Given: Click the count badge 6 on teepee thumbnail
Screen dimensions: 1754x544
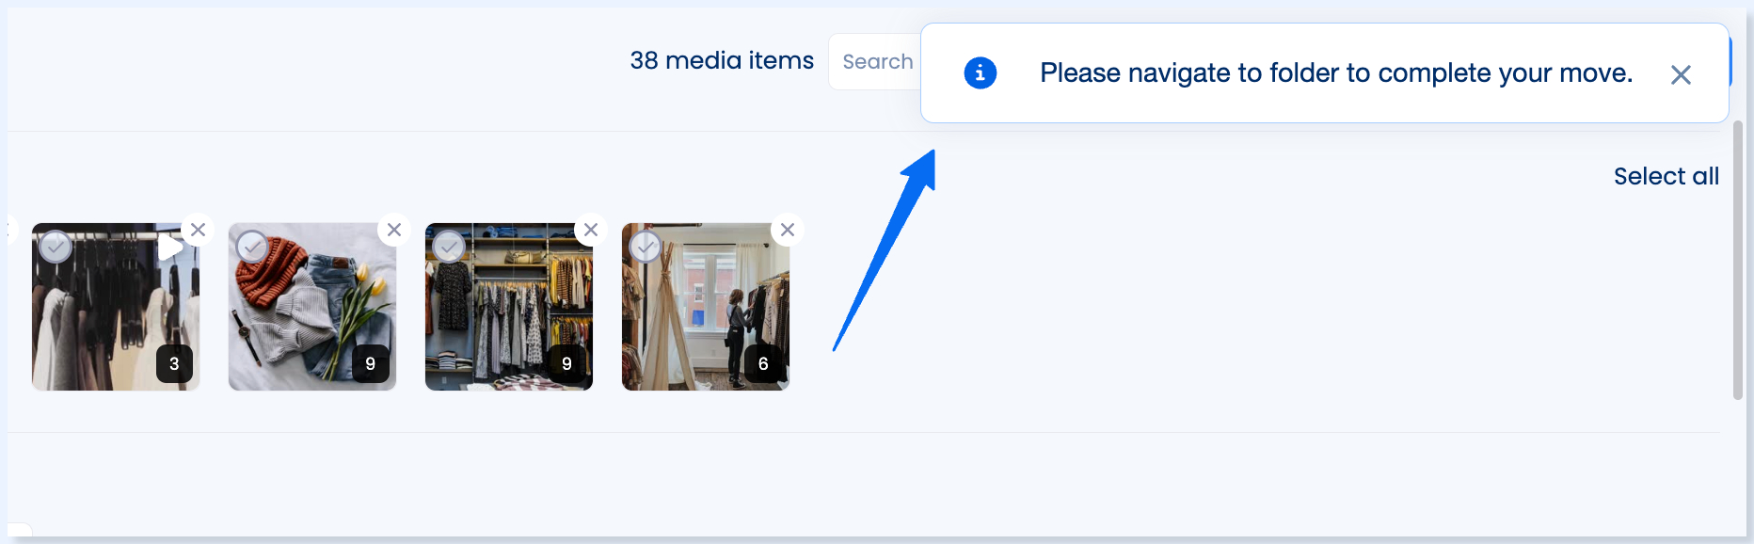Looking at the screenshot, I should 763,363.
